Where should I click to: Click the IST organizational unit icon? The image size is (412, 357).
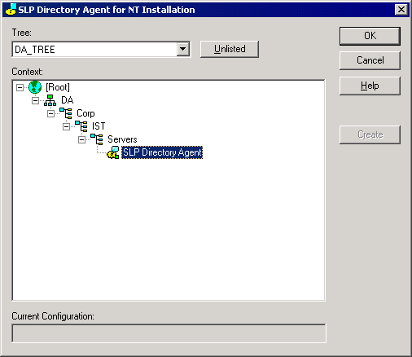pyautogui.click(x=81, y=126)
